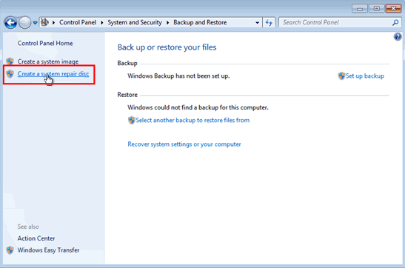Viewport: 405px width, 268px height.
Task: Open Recover system settings or your computer
Action: [184, 144]
